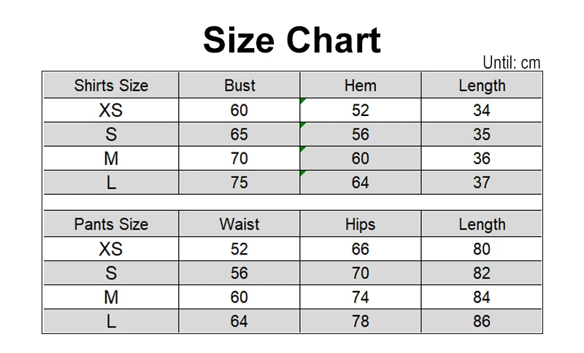Select the shirt Length cell showing 34
Screen dimensions: 584x353
pos(482,110)
